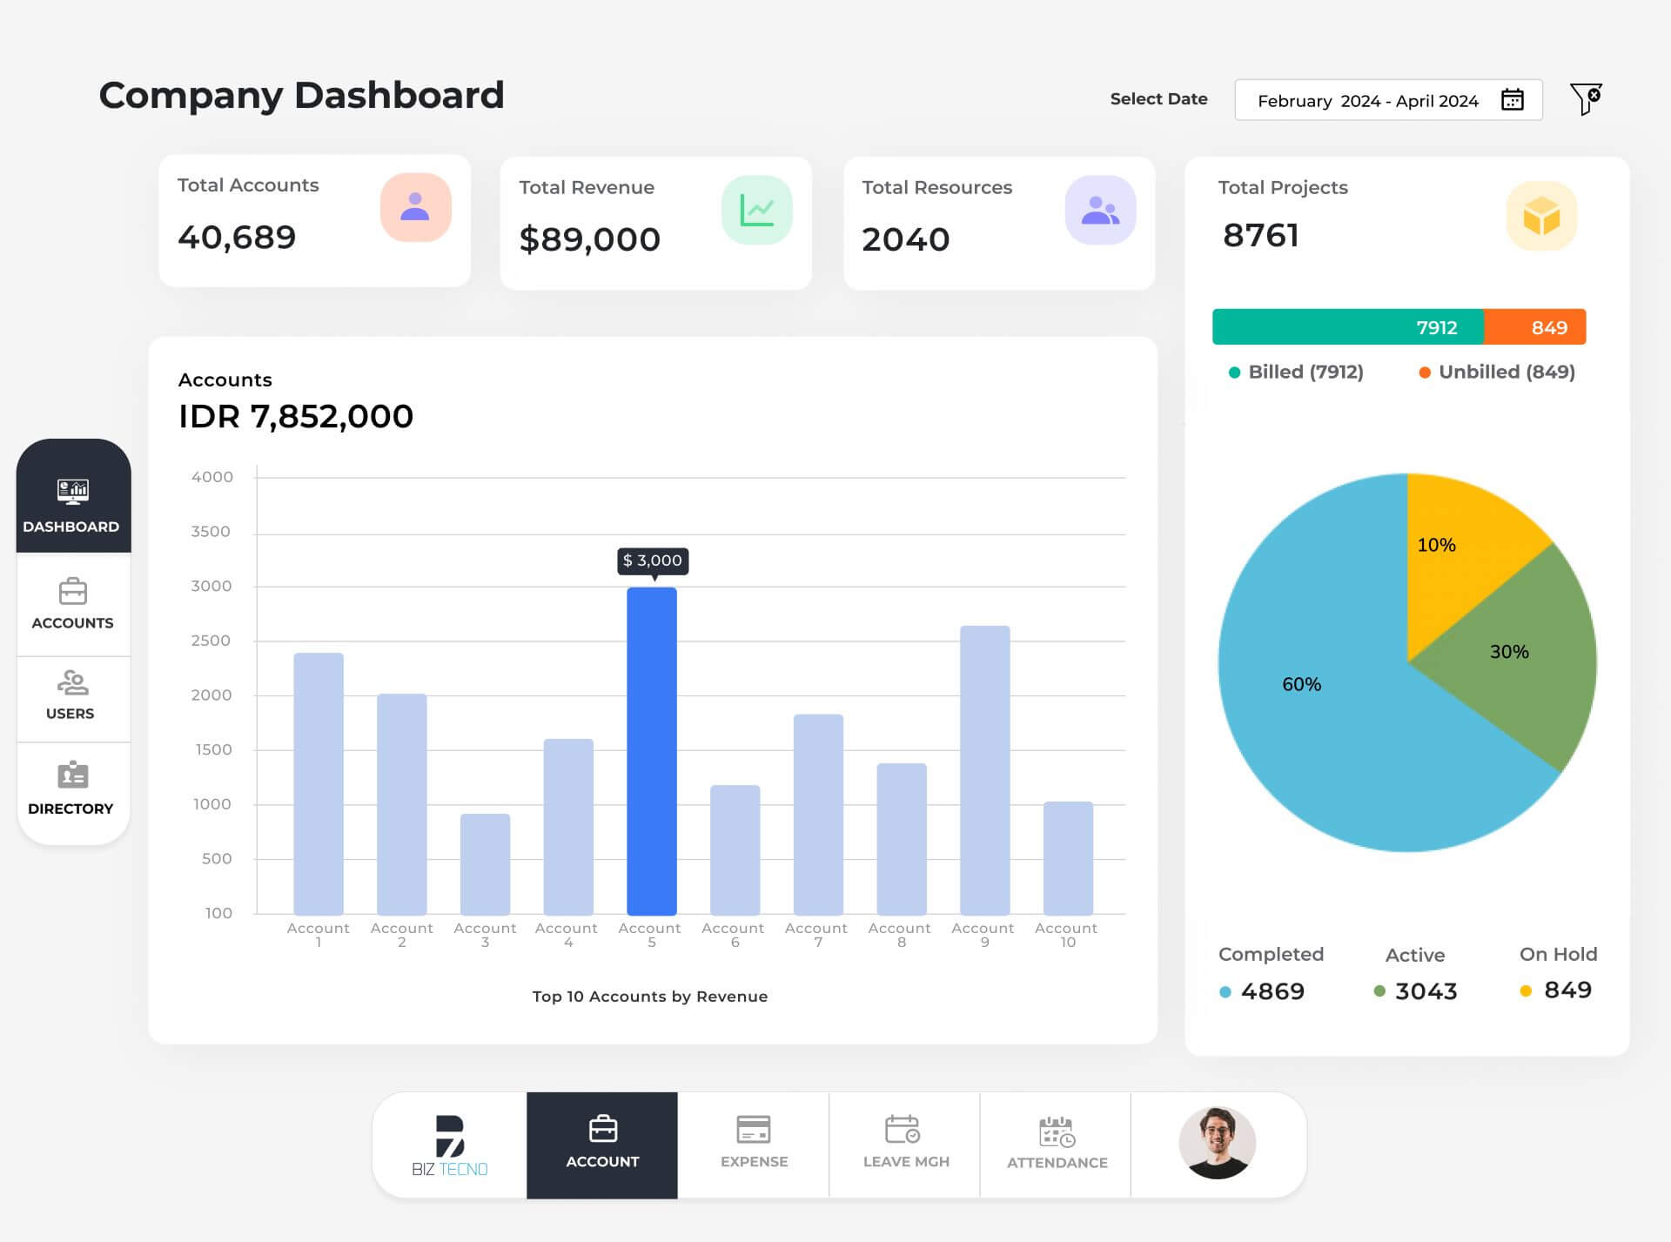
Task: Toggle the Billed (7912) legend item
Action: coord(1296,372)
